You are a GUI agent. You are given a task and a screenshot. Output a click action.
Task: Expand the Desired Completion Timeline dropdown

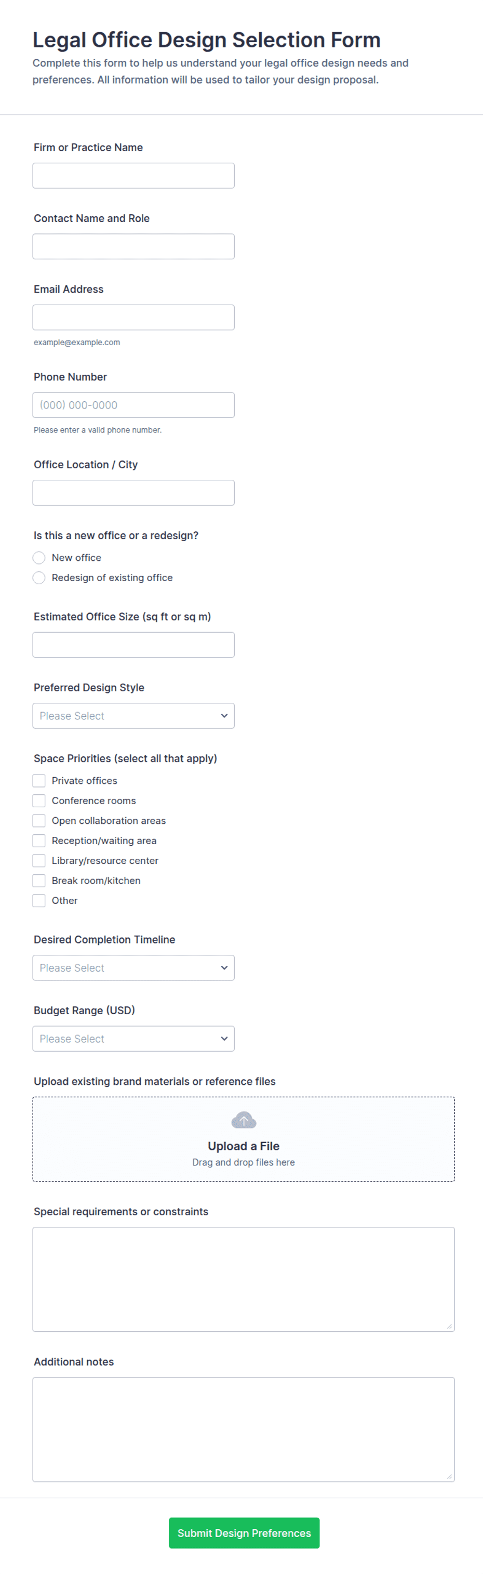[133, 968]
